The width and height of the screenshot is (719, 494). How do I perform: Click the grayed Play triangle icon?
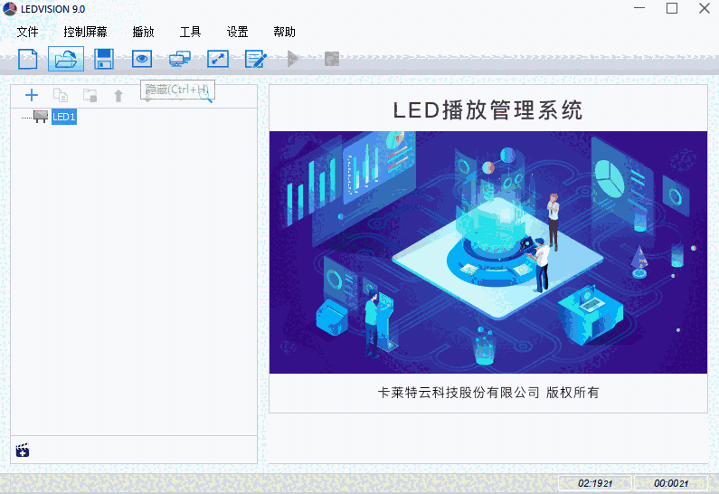[292, 59]
